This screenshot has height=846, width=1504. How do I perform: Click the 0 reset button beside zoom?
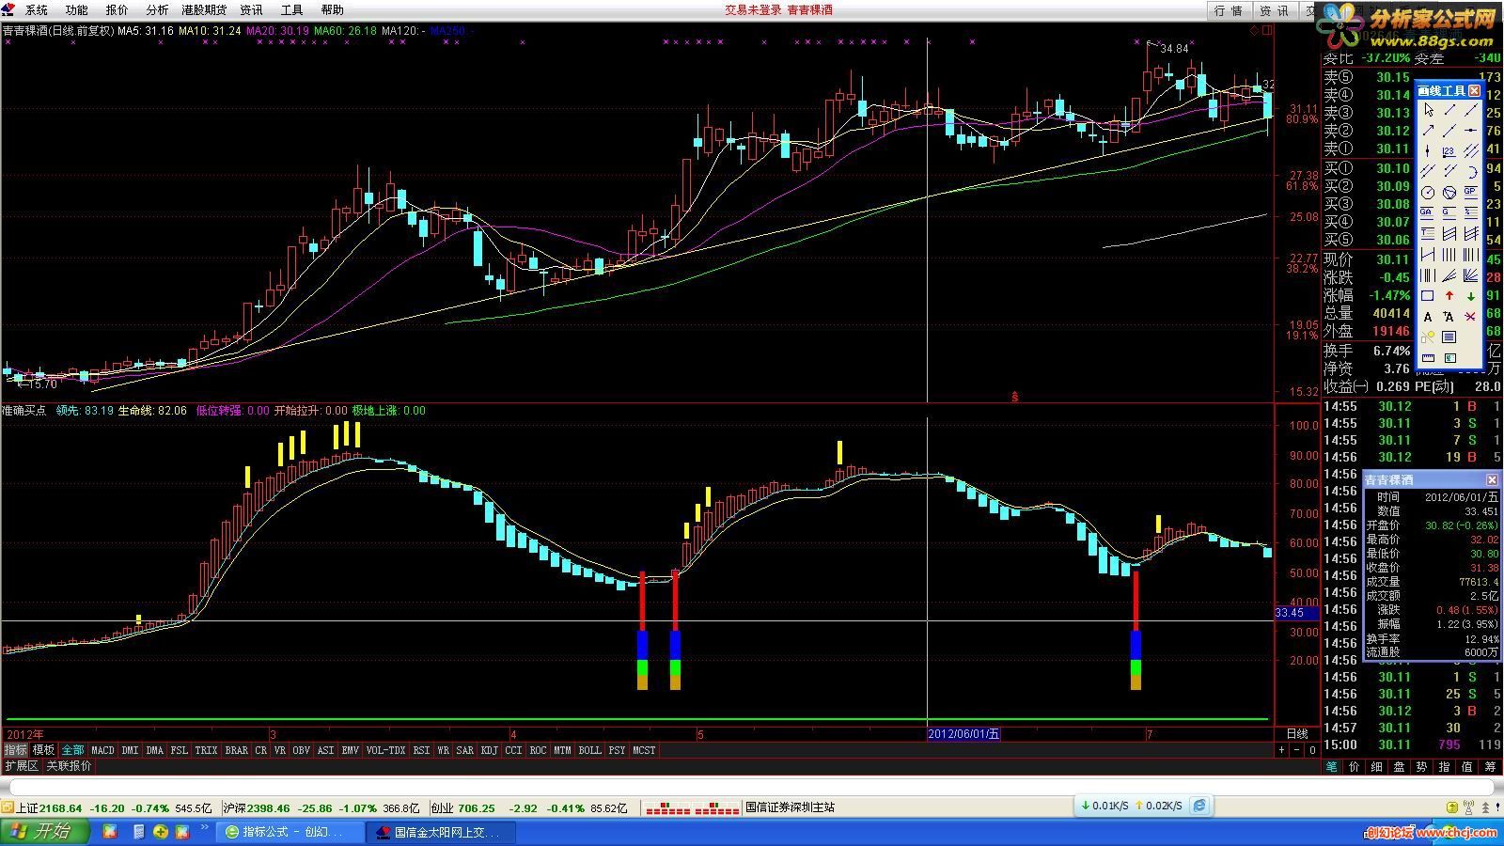click(x=1312, y=750)
